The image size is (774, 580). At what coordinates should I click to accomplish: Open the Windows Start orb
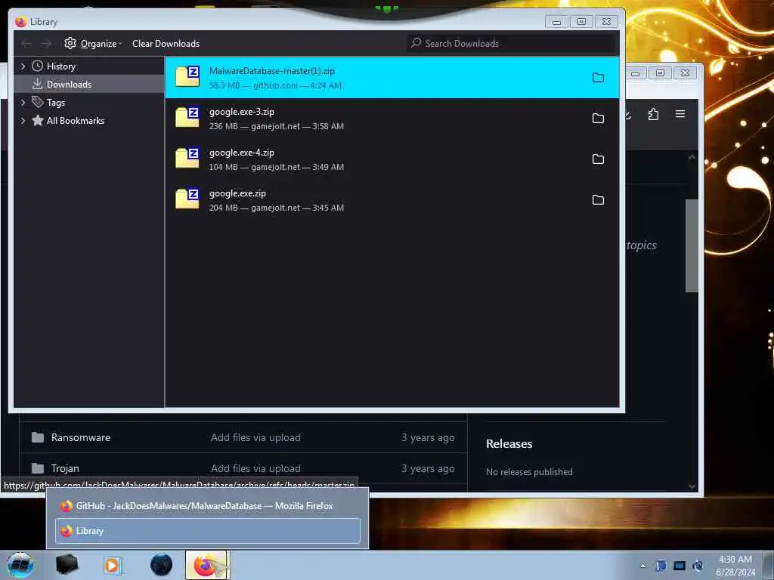(x=20, y=565)
